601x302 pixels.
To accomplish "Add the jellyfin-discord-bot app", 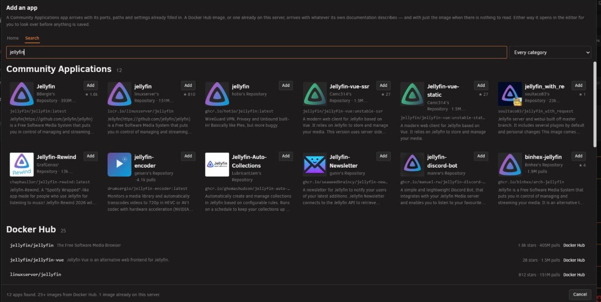I will coord(481,156).
